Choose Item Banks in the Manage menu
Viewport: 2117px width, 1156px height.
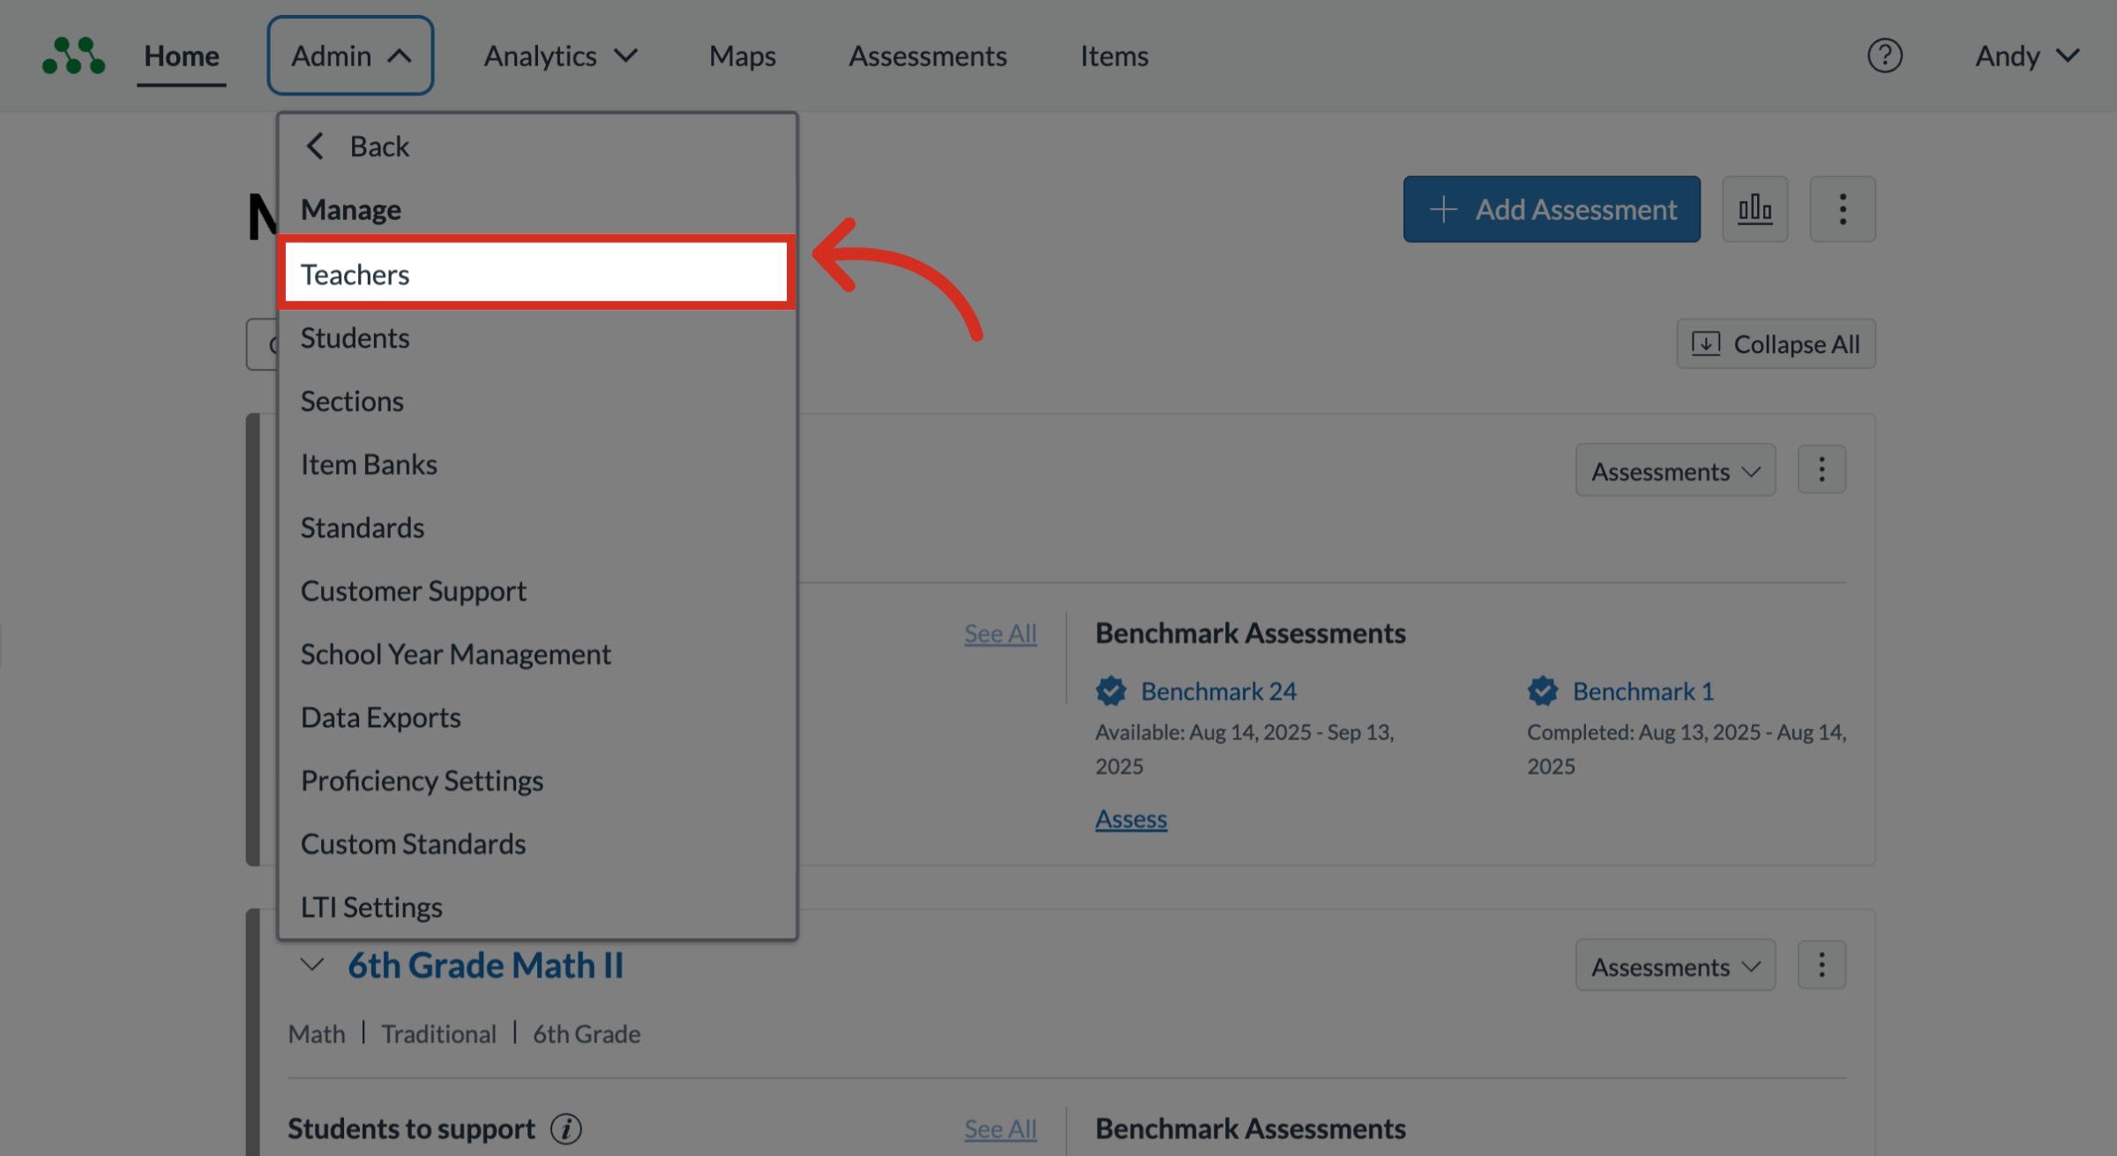tap(369, 464)
